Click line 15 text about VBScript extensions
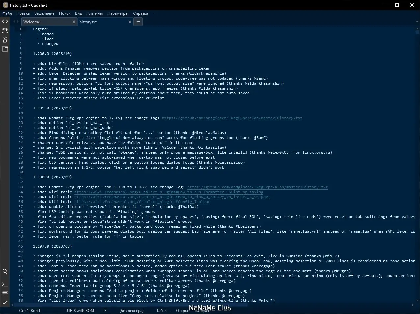420x314 pixels. point(98,98)
